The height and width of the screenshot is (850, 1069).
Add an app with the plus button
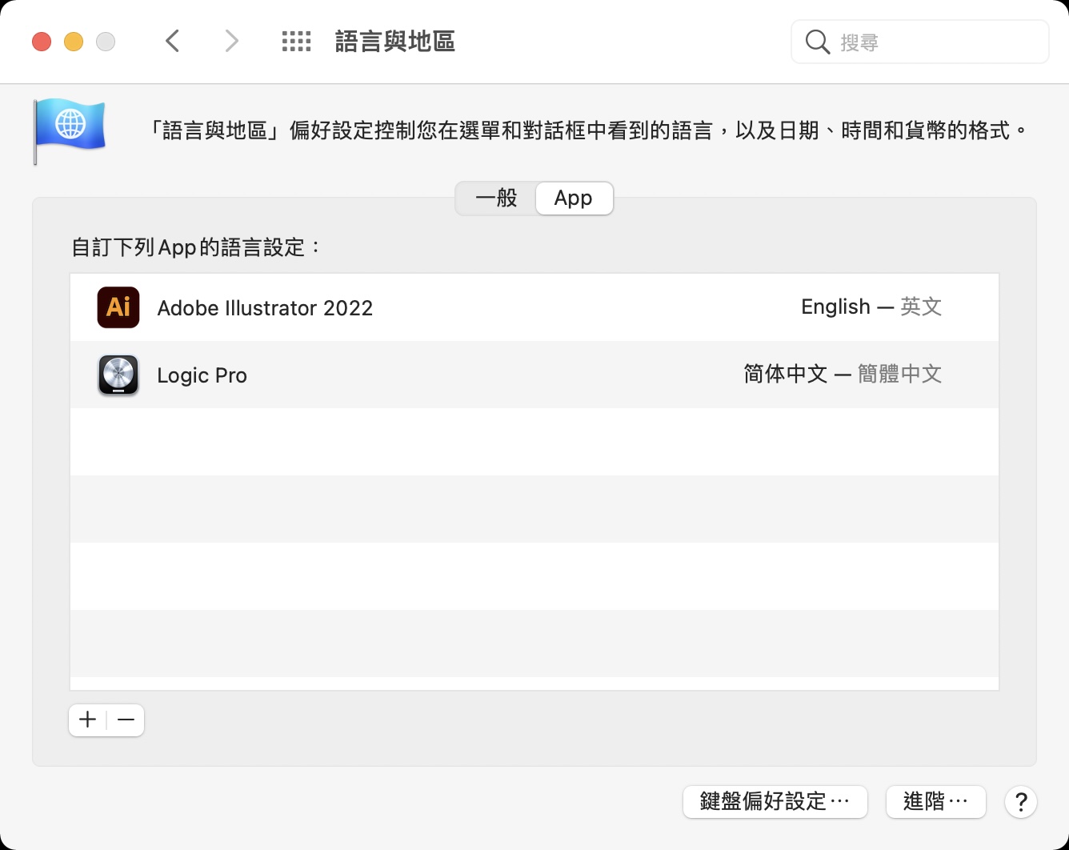click(x=88, y=720)
